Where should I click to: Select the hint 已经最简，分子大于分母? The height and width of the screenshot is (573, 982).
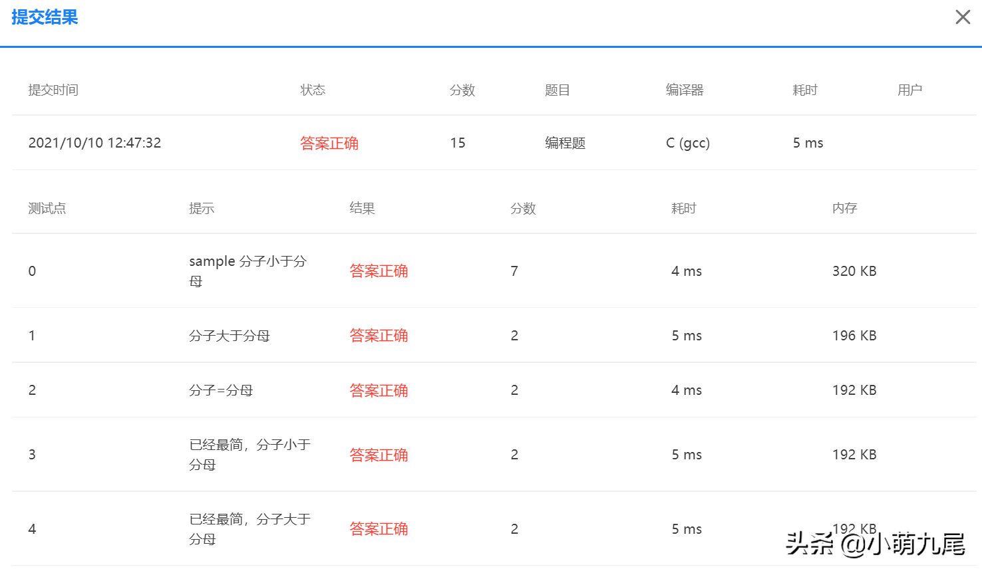[x=249, y=529]
